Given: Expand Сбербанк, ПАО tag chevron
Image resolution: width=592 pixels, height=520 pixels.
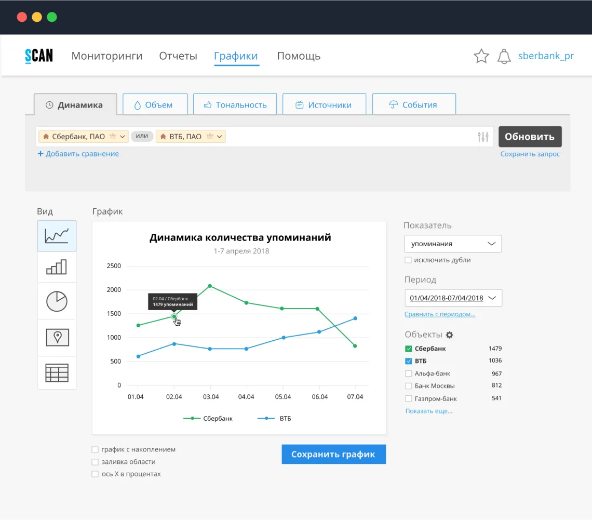Looking at the screenshot, I should click(x=123, y=137).
